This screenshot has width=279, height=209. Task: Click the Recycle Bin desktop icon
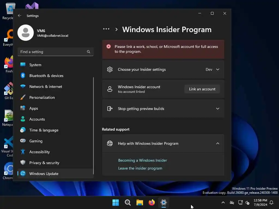7,11
